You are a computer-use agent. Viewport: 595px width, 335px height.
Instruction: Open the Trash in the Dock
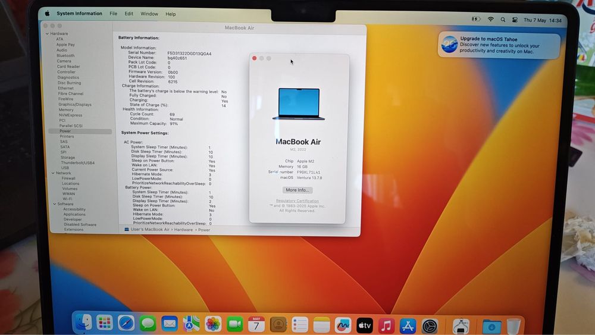(x=513, y=326)
